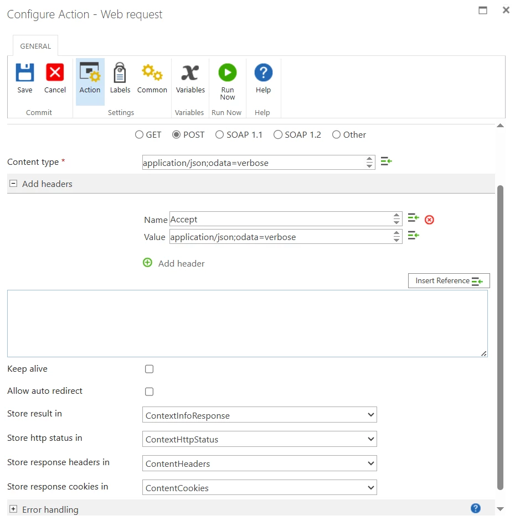Image resolution: width=515 pixels, height=521 pixels.
Task: Click the green plus Add header icon
Action: pos(147,263)
